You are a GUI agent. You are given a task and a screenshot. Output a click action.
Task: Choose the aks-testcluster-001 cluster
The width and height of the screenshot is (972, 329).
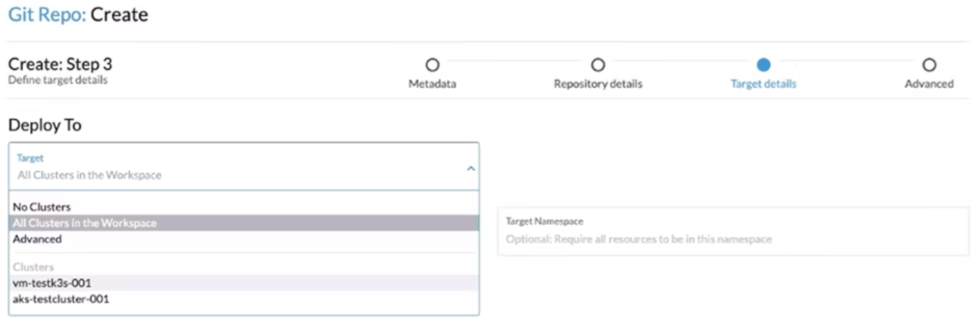click(x=61, y=299)
